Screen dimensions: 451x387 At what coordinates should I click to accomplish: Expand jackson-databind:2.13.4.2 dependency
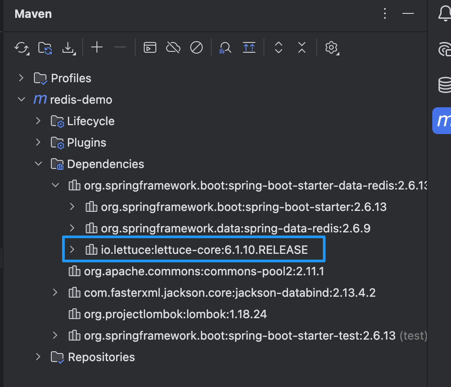point(55,293)
